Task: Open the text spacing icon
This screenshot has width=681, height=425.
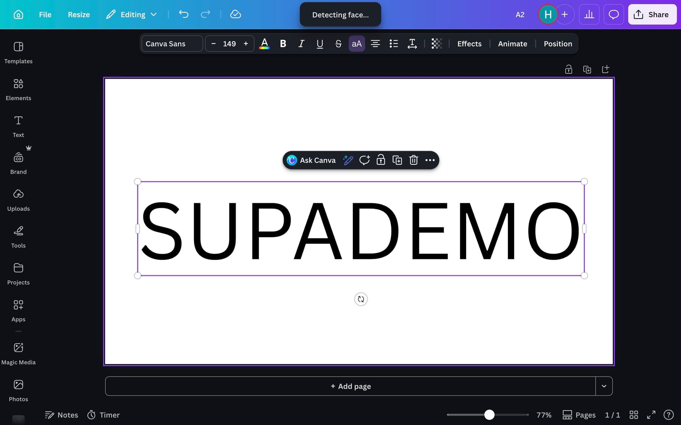Action: tap(412, 43)
